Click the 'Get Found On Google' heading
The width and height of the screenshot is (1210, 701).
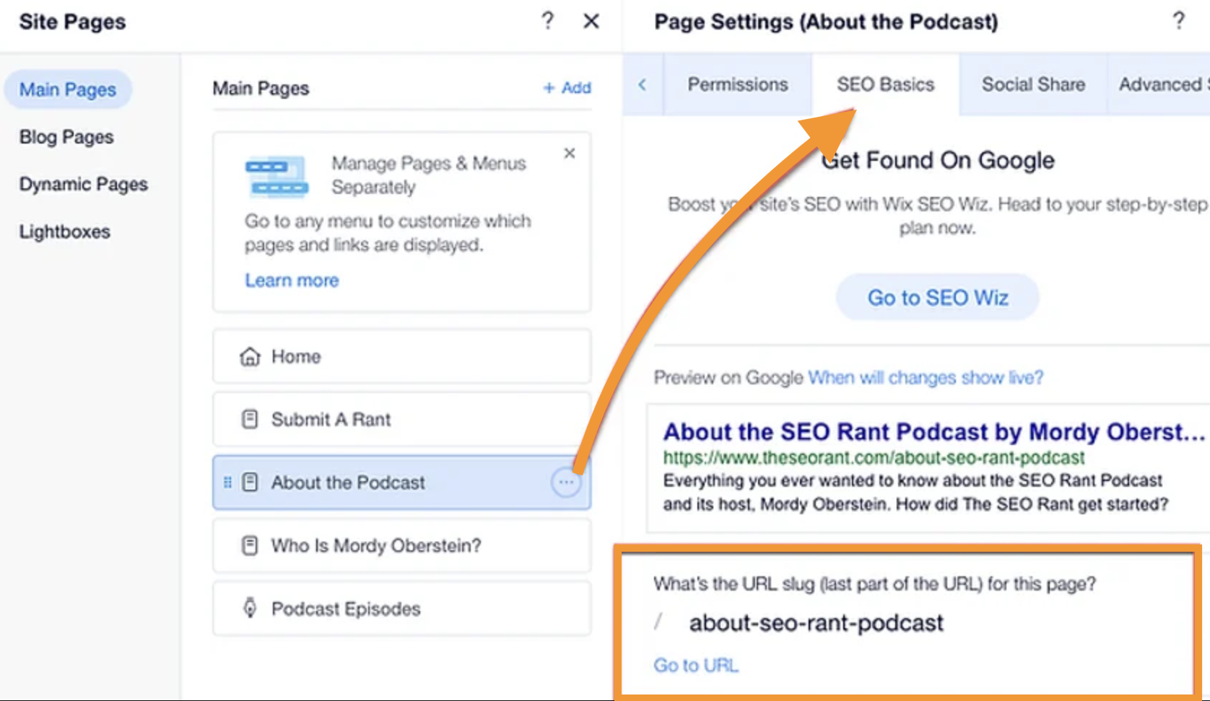click(x=938, y=159)
